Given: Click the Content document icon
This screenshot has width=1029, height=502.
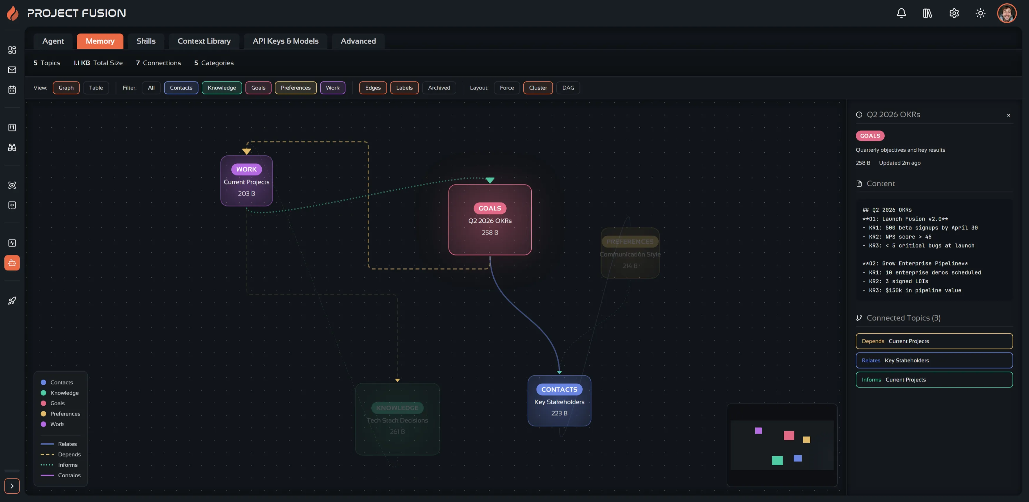Looking at the screenshot, I should [859, 184].
